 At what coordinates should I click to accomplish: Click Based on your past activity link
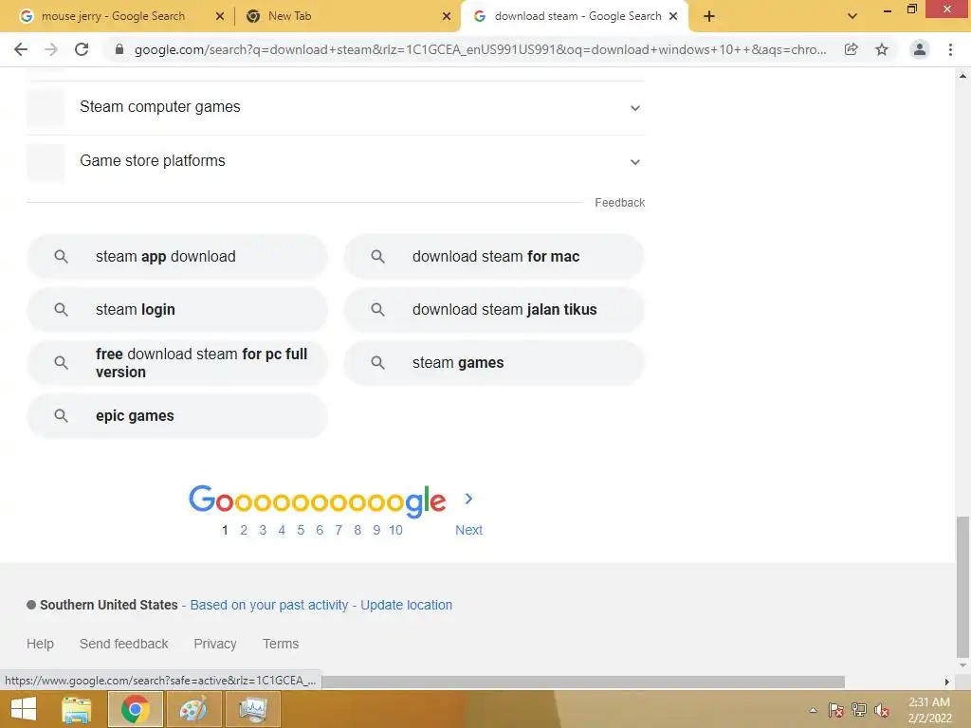[268, 605]
